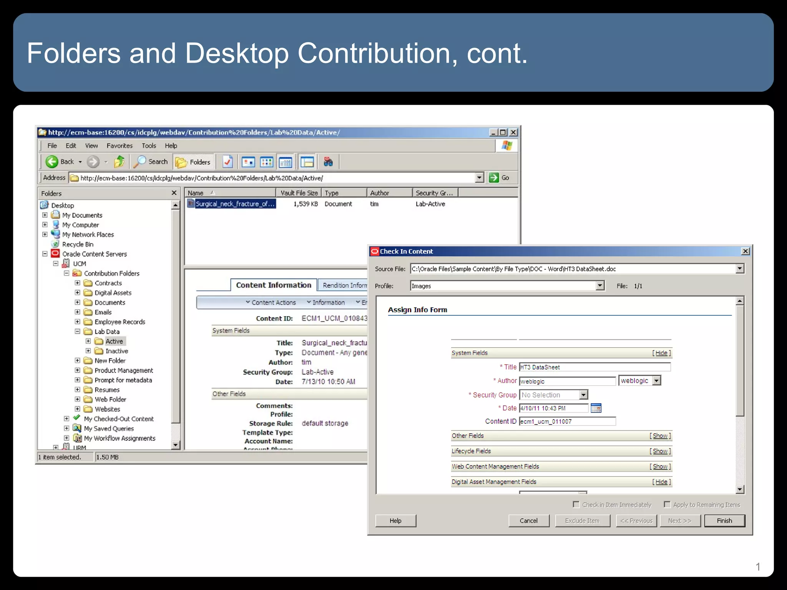Screen dimensions: 787x590
Task: Select My Checked-Out Content checkmark icon
Action: tap(77, 418)
